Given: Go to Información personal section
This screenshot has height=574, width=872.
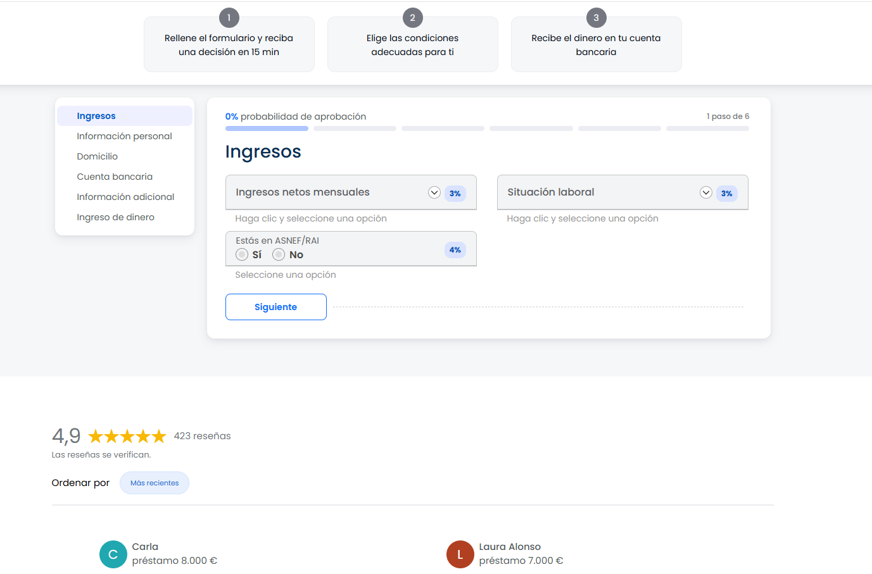Looking at the screenshot, I should 124,136.
